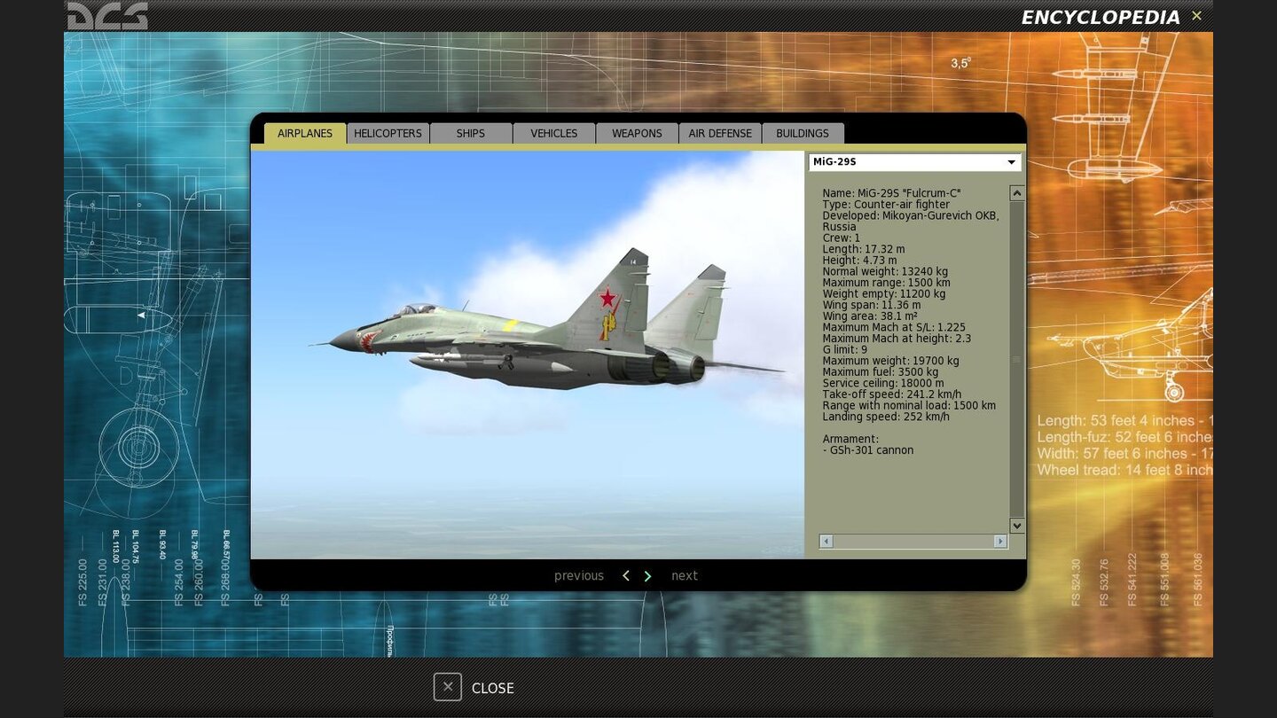Image resolution: width=1277 pixels, height=718 pixels.
Task: Click the '- GSh-301 cannon' entry
Action: pos(868,450)
